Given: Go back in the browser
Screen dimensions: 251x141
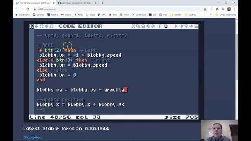Looking at the screenshot, I should 16,9.
